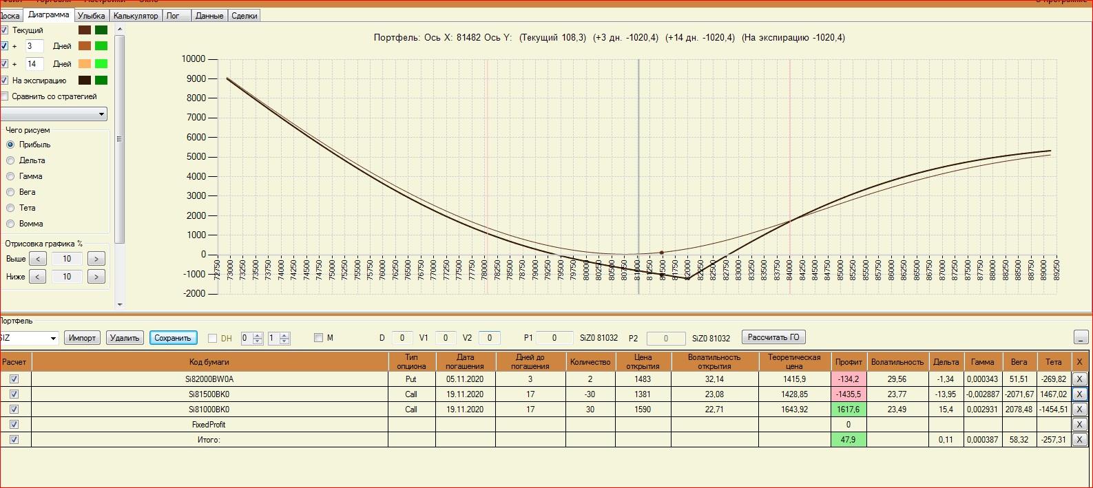
Task: Remove FixedProfit row with X button
Action: click(1079, 425)
